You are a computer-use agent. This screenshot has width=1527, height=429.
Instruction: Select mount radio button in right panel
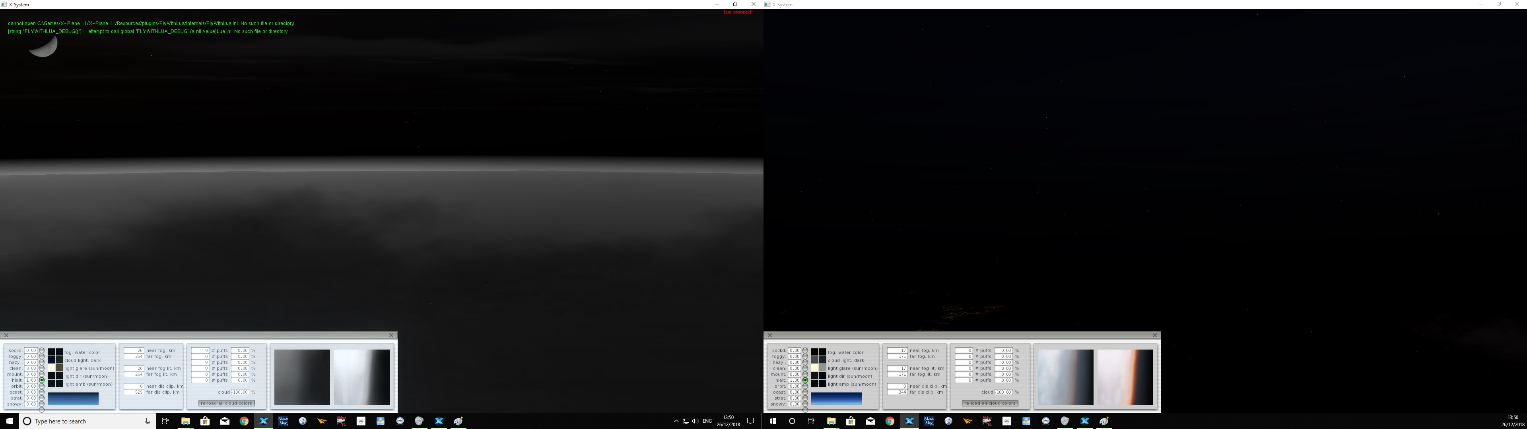[x=805, y=374]
